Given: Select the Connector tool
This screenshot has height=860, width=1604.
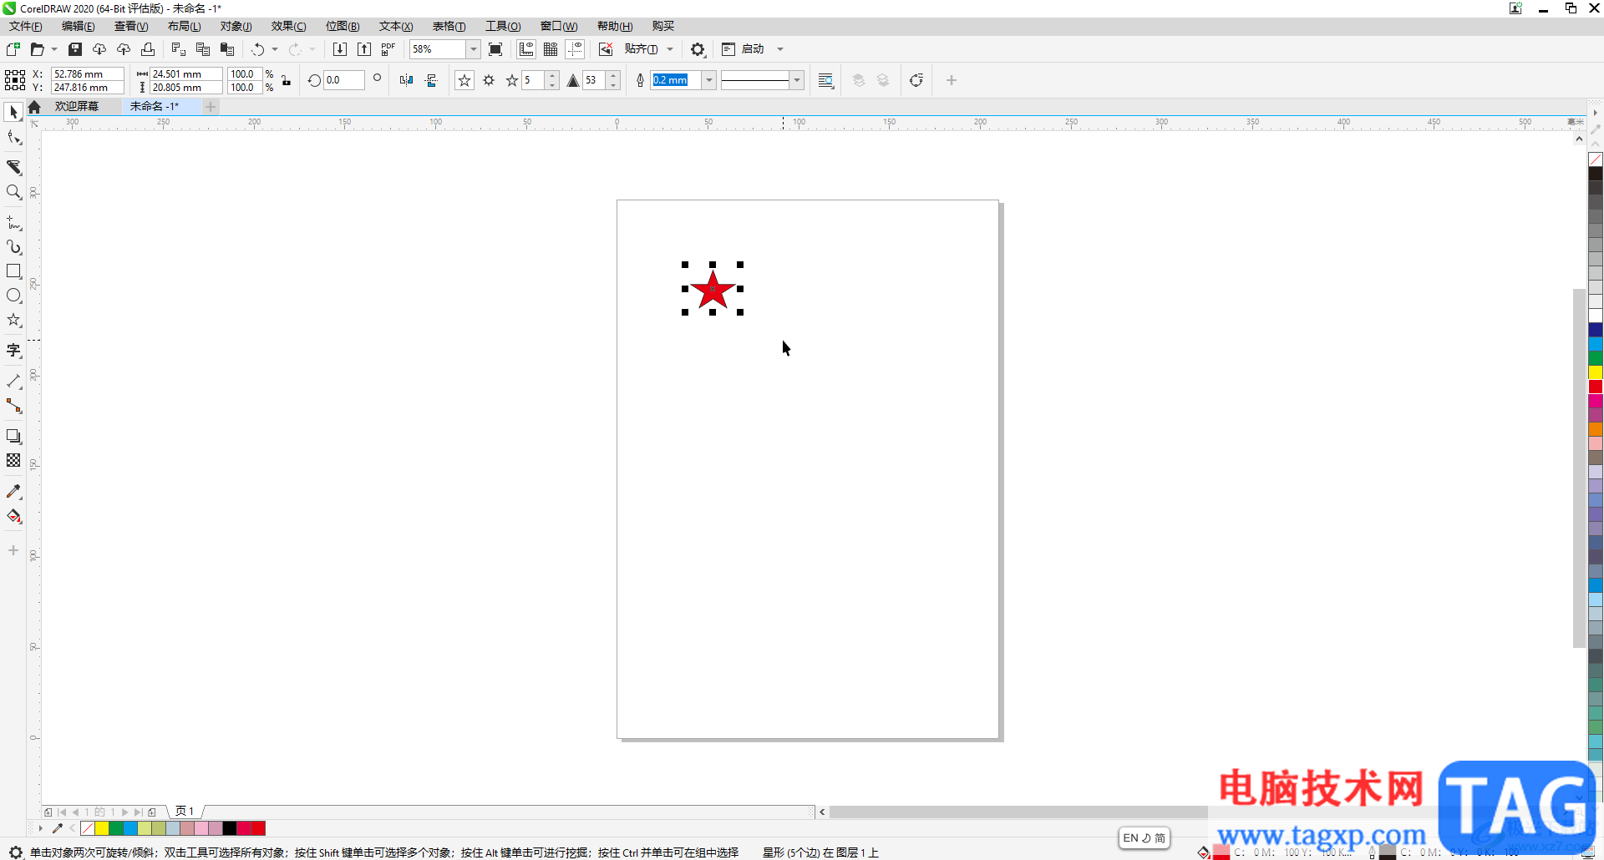Looking at the screenshot, I should 13,406.
